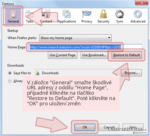Open the Advanced gear icon
This screenshot has width=150, height=136.
[138, 16]
